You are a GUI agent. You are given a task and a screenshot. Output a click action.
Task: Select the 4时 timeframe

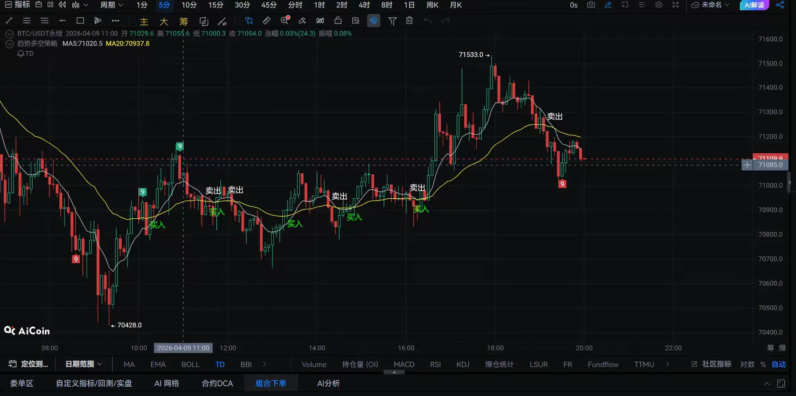pos(364,5)
